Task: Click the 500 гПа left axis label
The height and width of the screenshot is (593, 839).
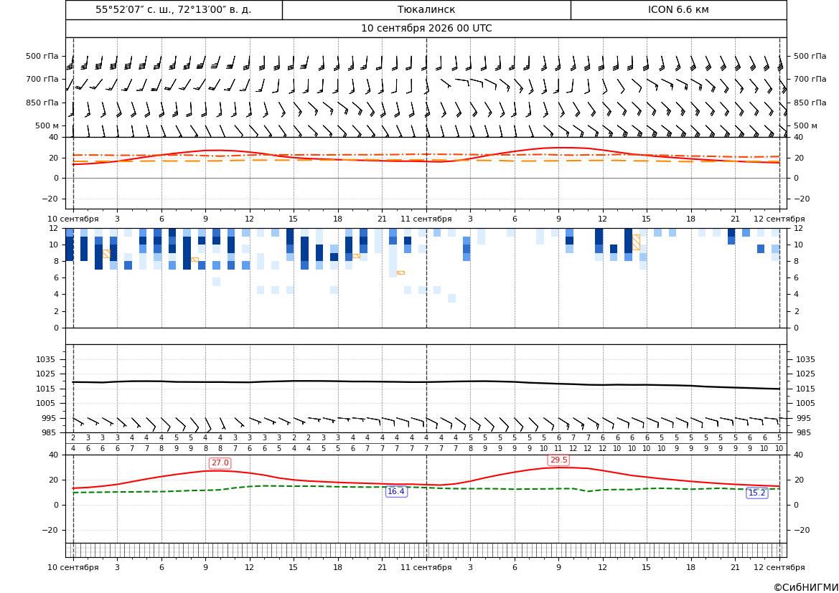Action: 42,56
